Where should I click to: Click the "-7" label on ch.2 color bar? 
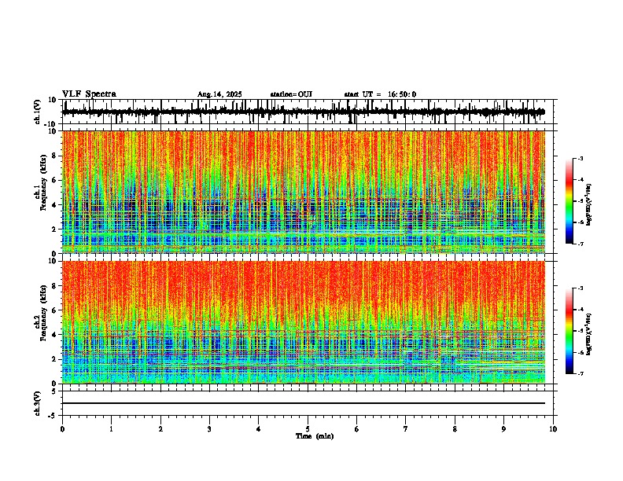[581, 373]
